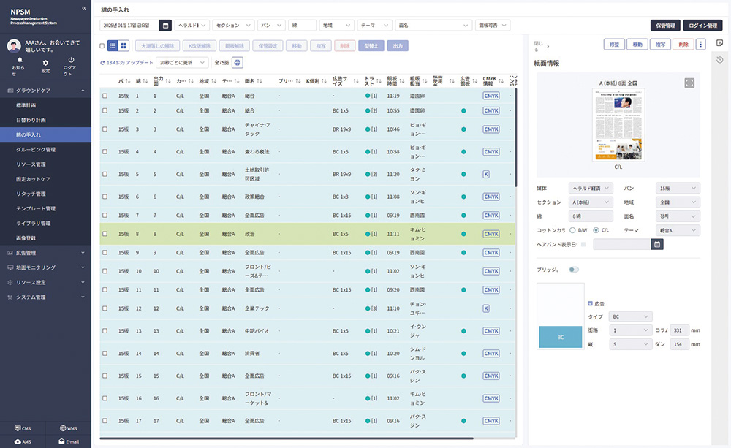Open the 20秒ごとに更新 interval dropdown
Viewport: 731px width, 448px height.
182,62
